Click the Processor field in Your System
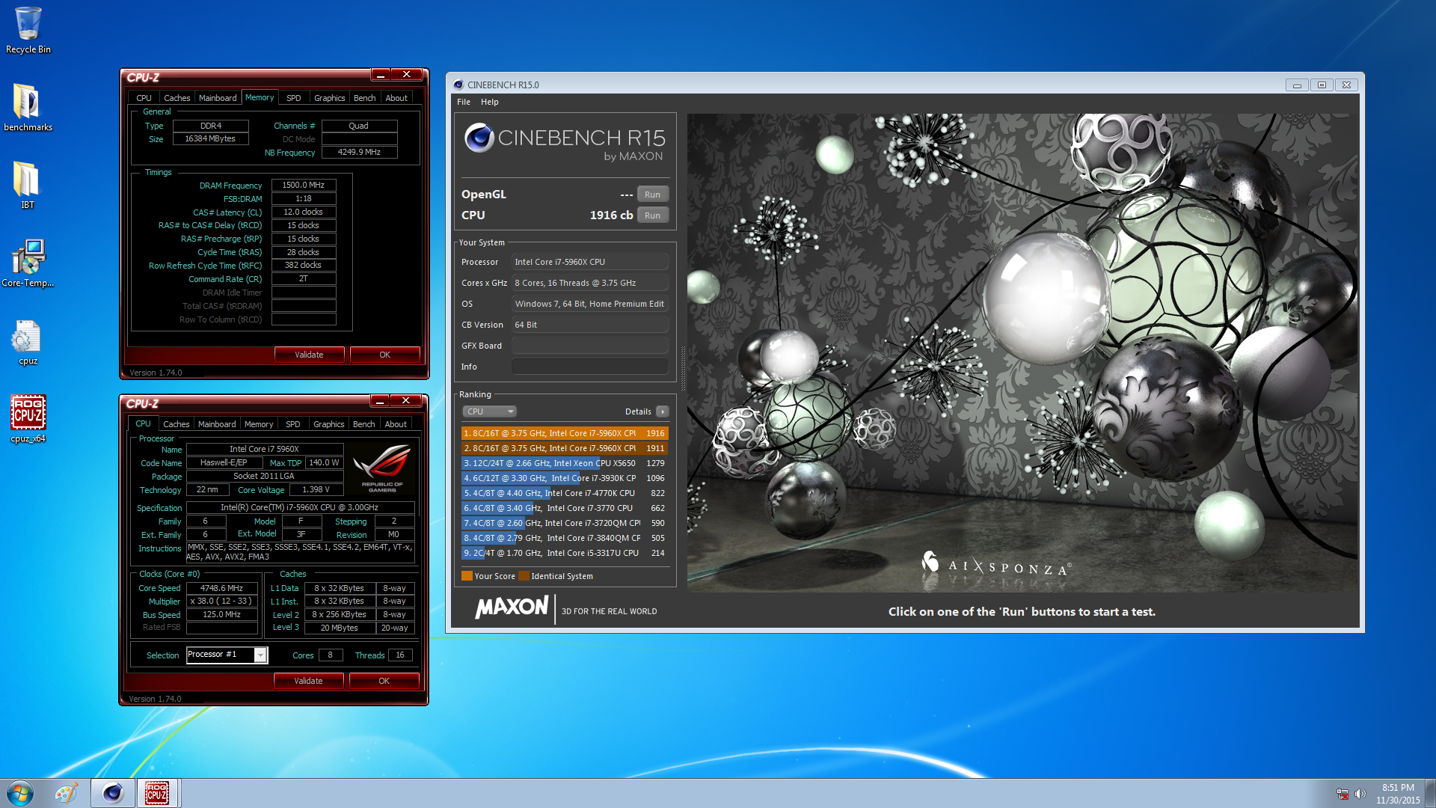This screenshot has width=1436, height=808. tap(590, 262)
